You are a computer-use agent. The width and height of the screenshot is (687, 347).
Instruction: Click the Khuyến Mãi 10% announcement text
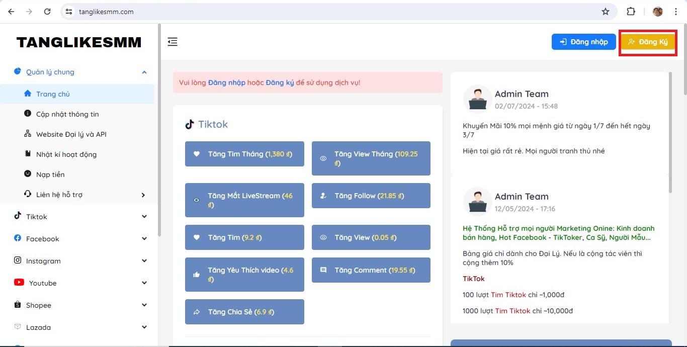[557, 130]
